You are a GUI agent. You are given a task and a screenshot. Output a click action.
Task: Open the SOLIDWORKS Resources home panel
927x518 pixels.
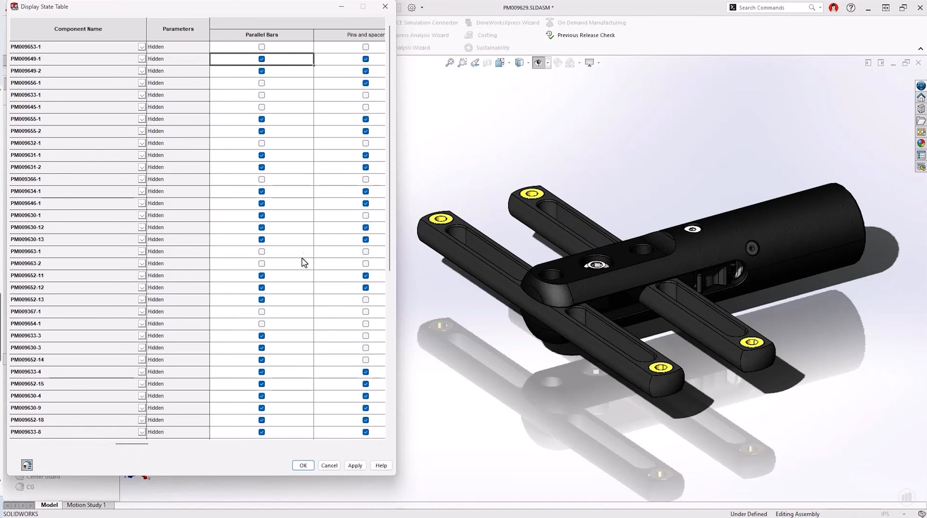921,98
